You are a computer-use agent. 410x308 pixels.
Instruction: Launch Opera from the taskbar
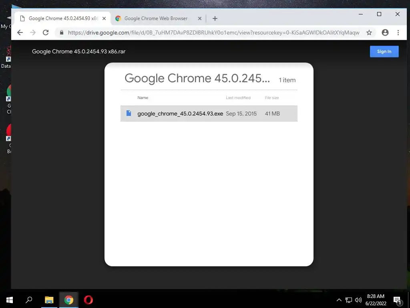click(x=88, y=300)
